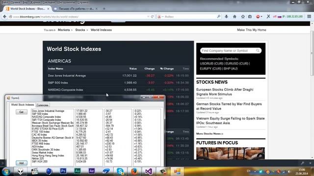Go back using the browser back arrow

pos(4,17)
